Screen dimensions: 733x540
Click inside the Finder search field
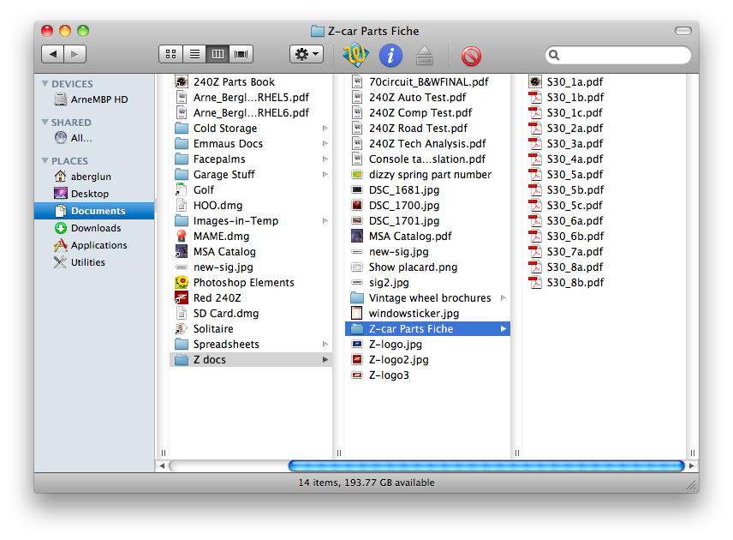(618, 55)
